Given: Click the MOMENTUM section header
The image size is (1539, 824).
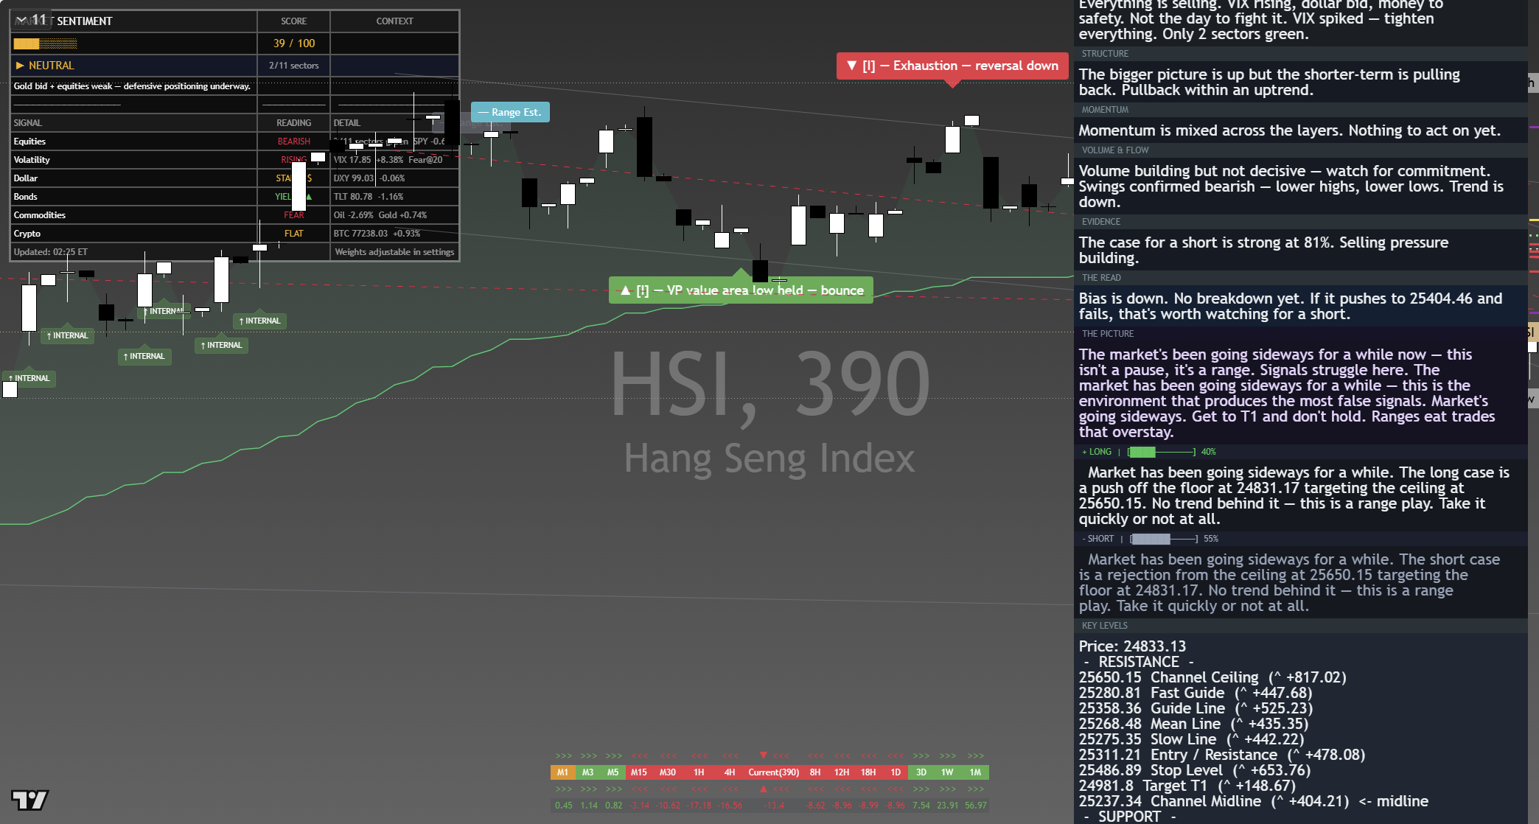Looking at the screenshot, I should click(1105, 110).
